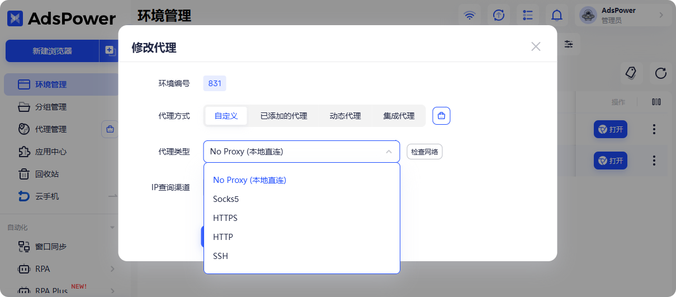Click the AdsPower user avatar
The height and width of the screenshot is (297, 676).
click(x=588, y=16)
